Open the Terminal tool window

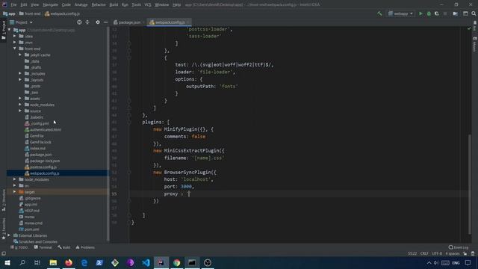43,247
